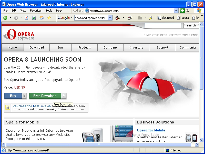Click the cut-off 'br' word-find button
Viewport: 205px width, 154px height.
195,18
